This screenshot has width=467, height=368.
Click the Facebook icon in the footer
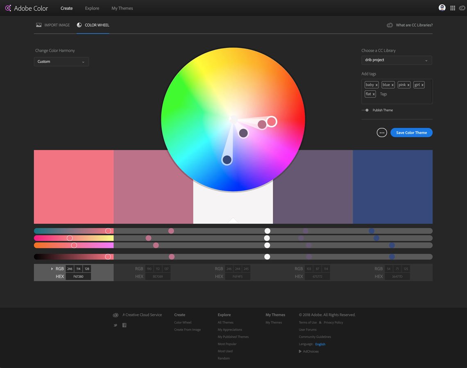124,325
